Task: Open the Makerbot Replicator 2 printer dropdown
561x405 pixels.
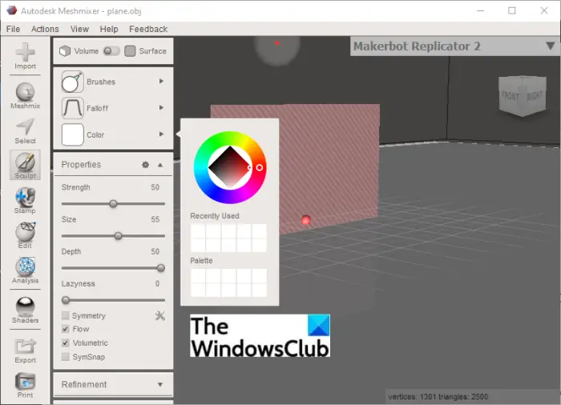Action: 551,46
